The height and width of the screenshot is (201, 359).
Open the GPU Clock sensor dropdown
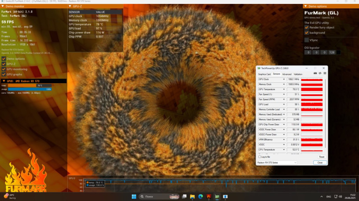click(x=284, y=79)
